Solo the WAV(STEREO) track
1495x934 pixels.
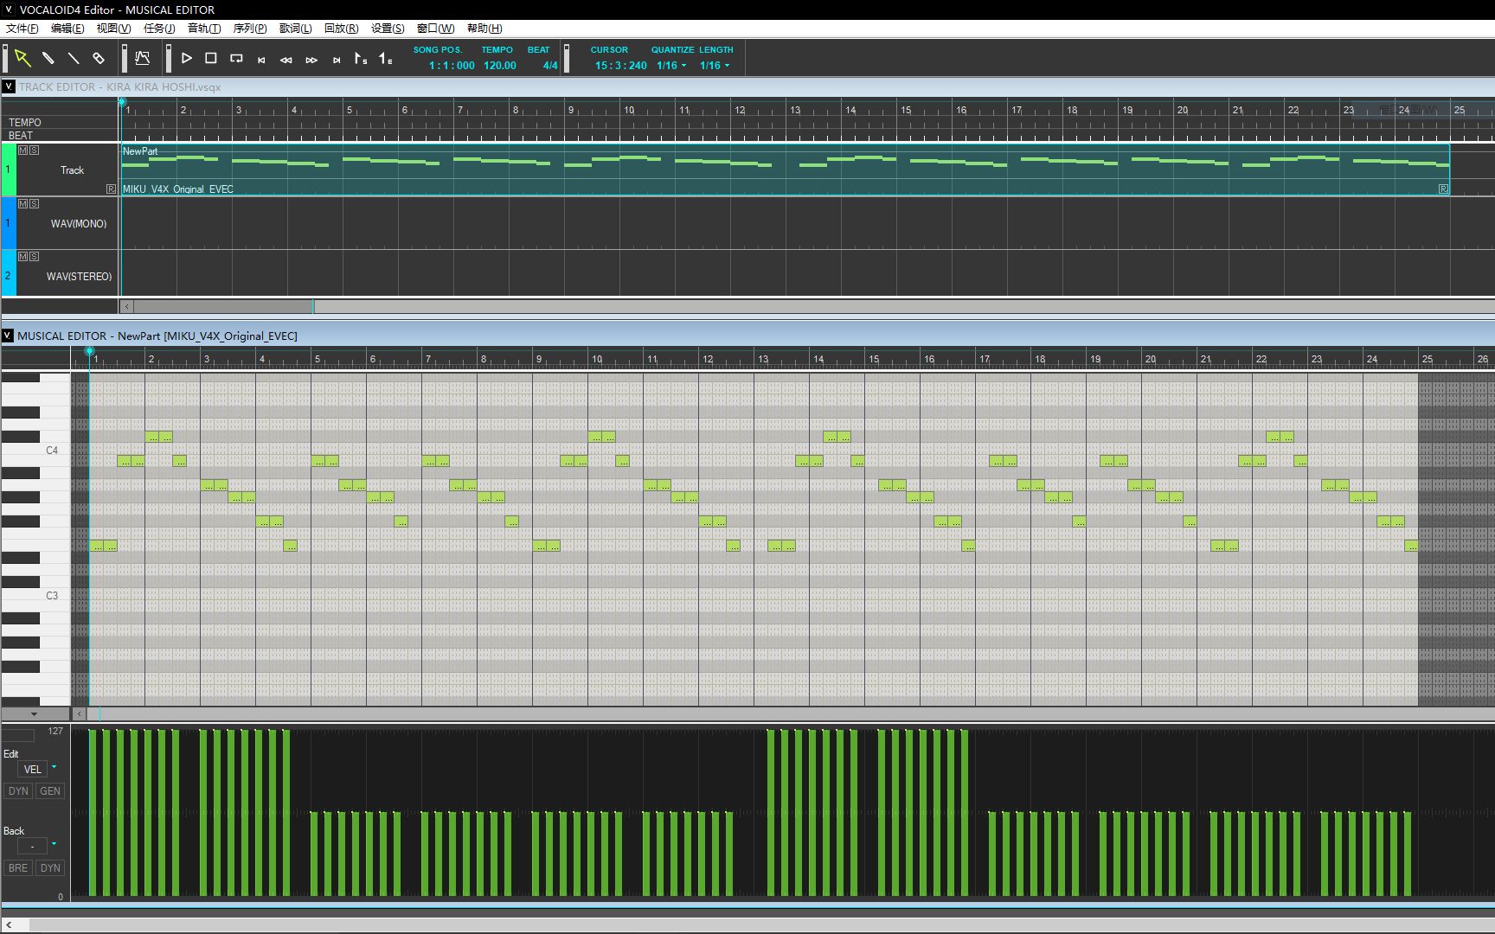click(x=34, y=256)
